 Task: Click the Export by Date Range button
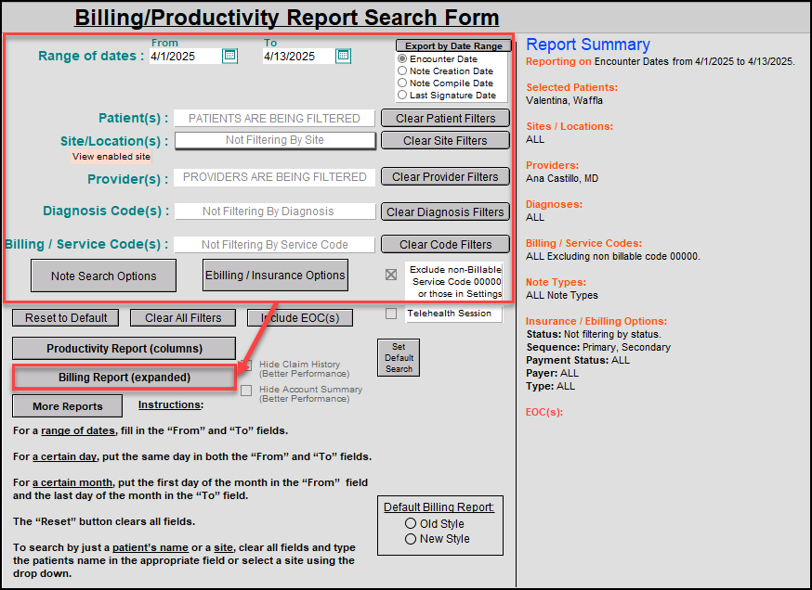pyautogui.click(x=452, y=45)
